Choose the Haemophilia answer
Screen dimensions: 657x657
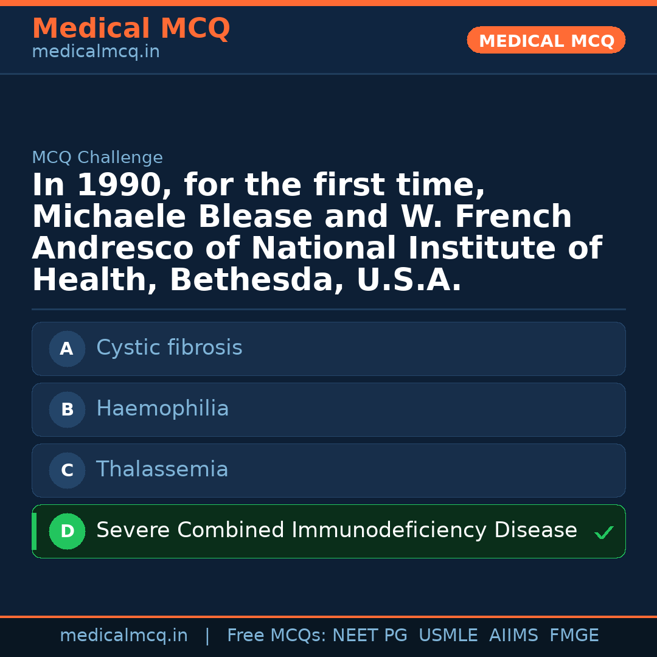click(162, 409)
